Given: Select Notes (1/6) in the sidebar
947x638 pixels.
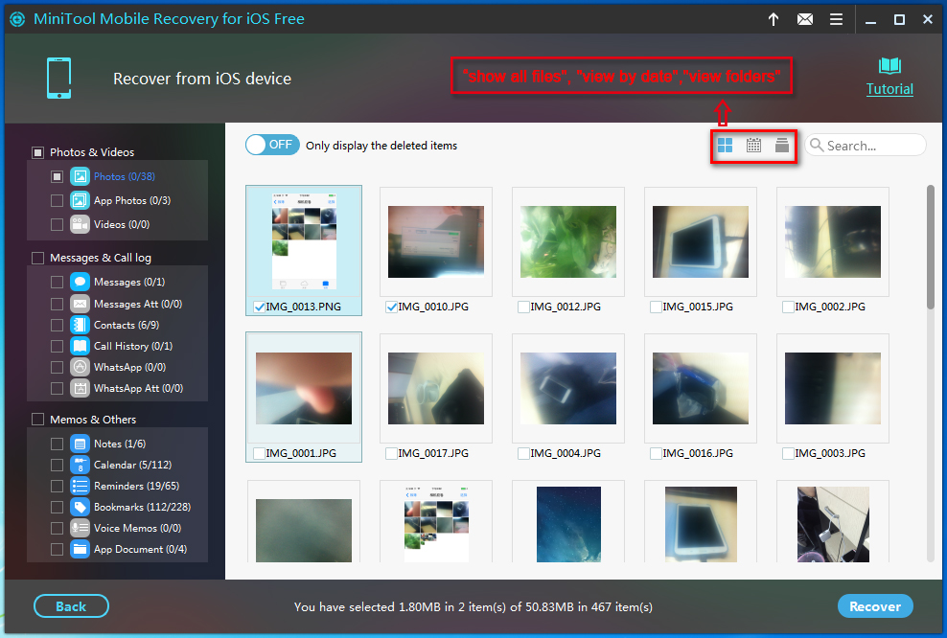Looking at the screenshot, I should (x=120, y=444).
